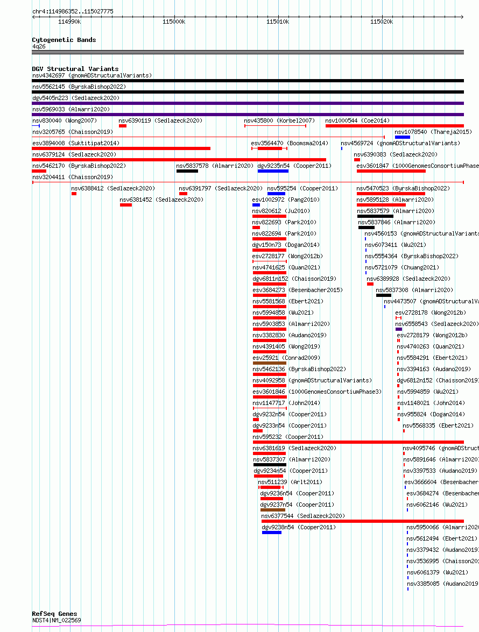
Task: Select the nsv830040 Wong2007 label
Action: pos(65,120)
